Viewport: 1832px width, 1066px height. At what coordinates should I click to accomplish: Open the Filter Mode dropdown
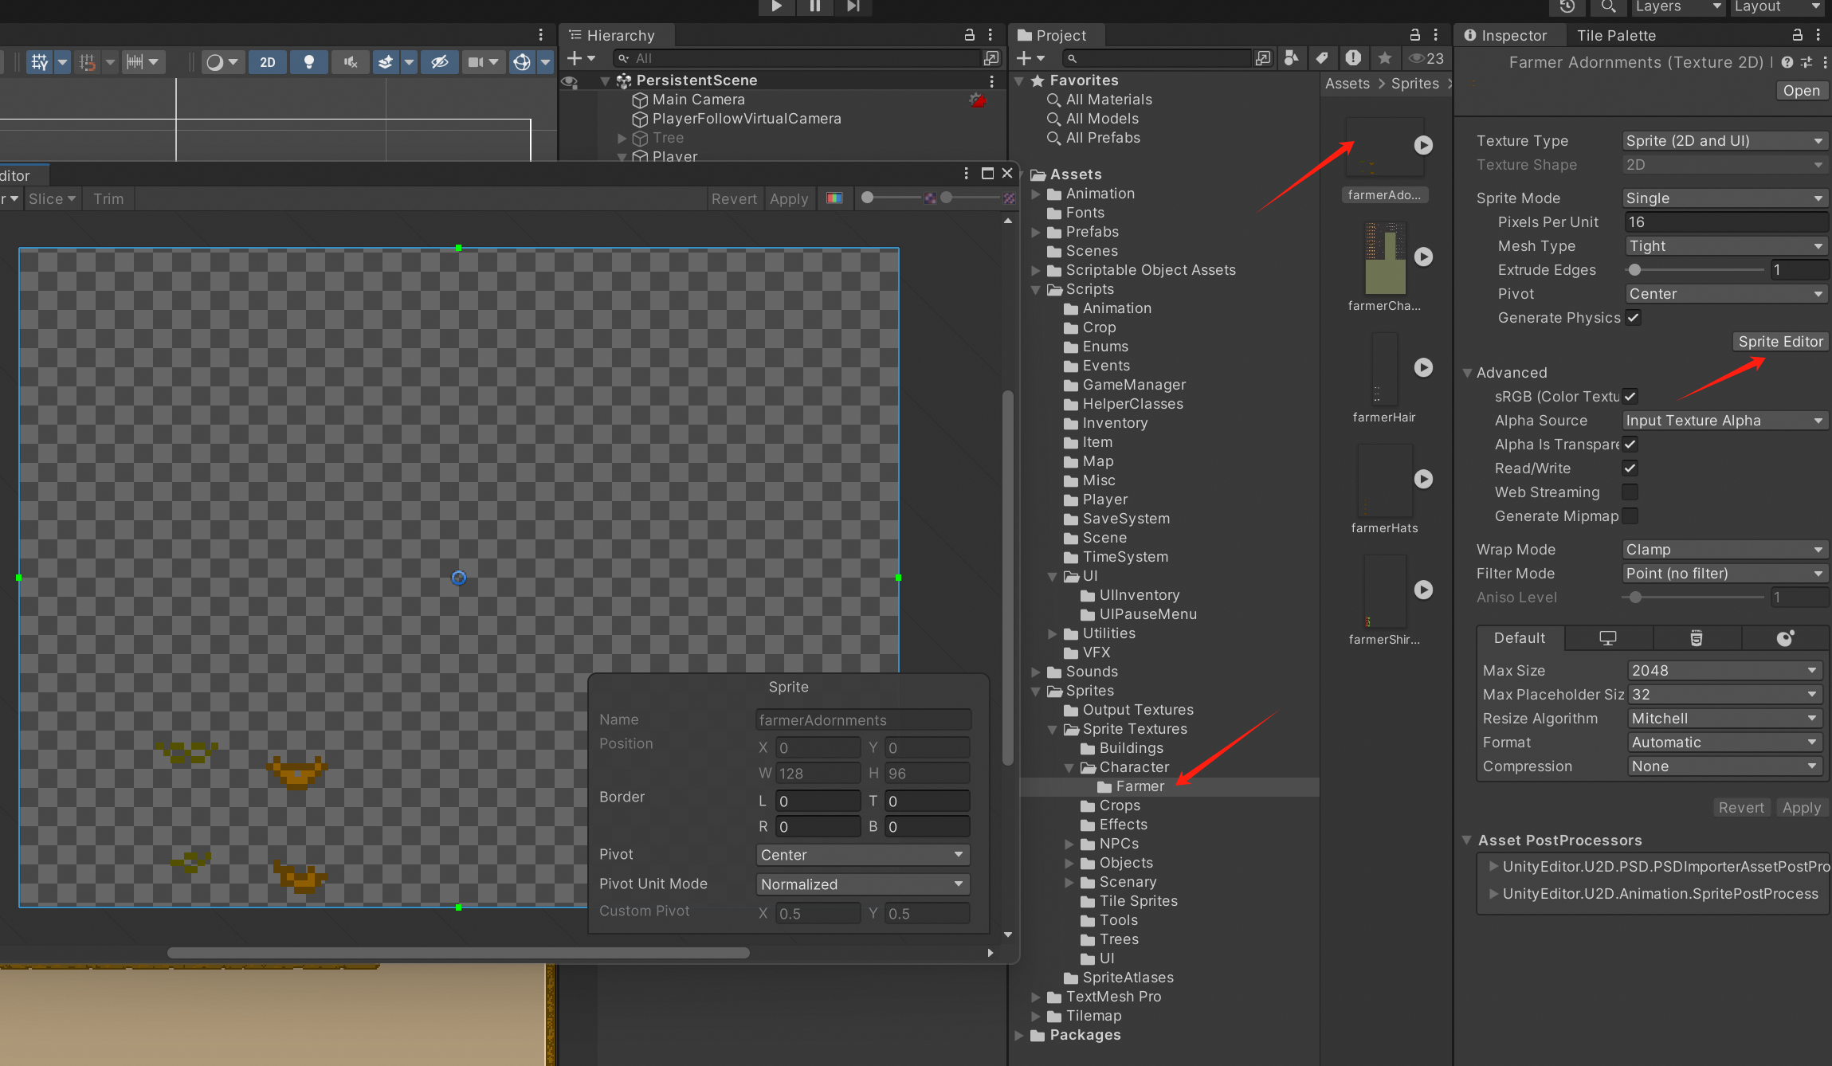(1724, 574)
